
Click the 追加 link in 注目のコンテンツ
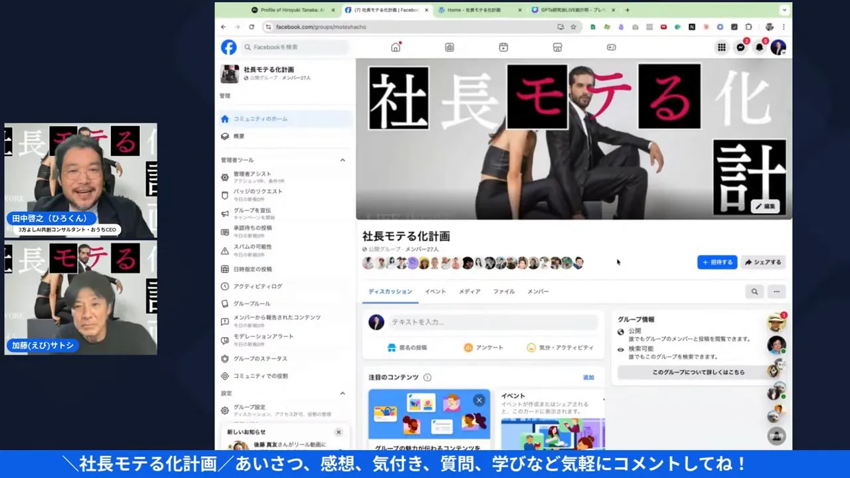pyautogui.click(x=588, y=377)
